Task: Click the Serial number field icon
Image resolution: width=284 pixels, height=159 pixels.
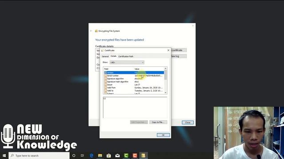Action: (106, 76)
